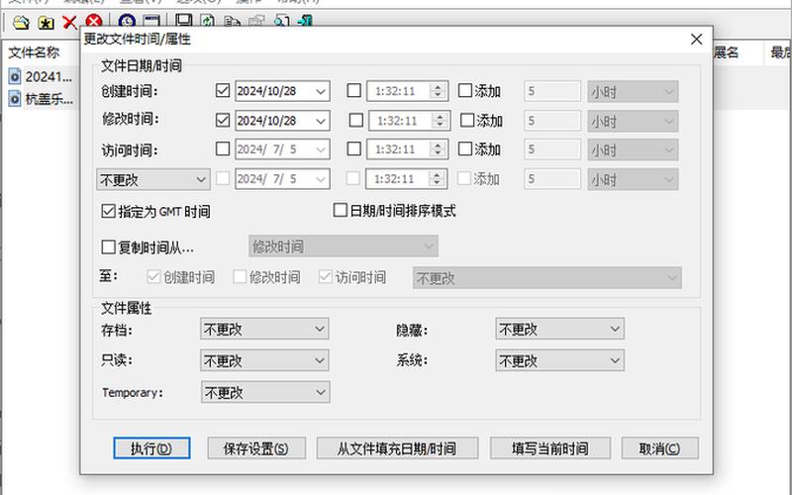Open the Temporary attribute dropdown
The image size is (792, 495).
point(265,392)
